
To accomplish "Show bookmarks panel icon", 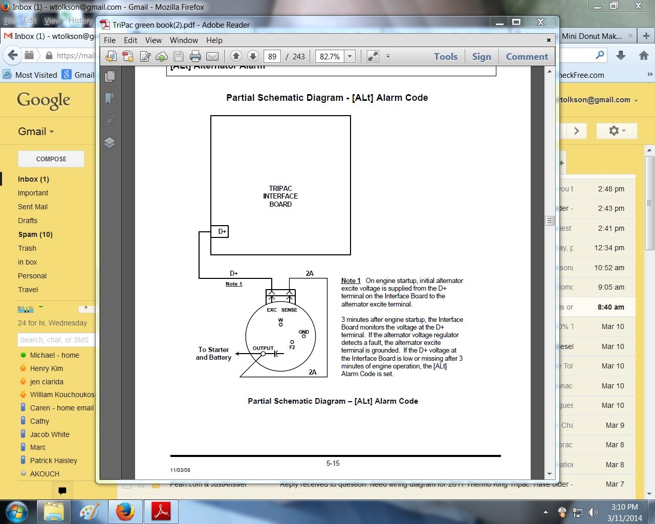I will pyautogui.click(x=110, y=98).
